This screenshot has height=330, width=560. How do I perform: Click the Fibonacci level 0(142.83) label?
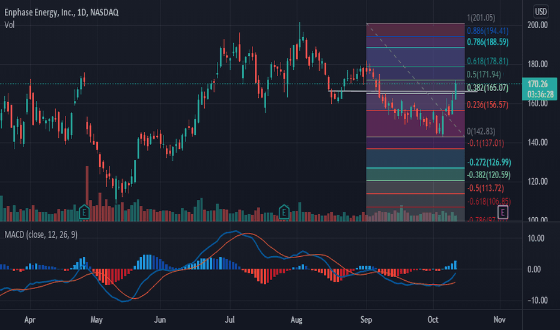point(481,131)
